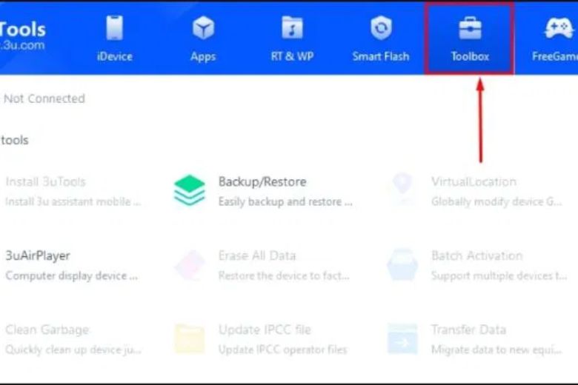The height and width of the screenshot is (385, 578).
Task: Launch 3uAirPlayer tool
Action: pyautogui.click(x=37, y=255)
